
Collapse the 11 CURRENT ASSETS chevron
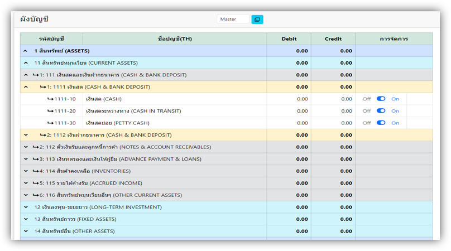click(26, 63)
